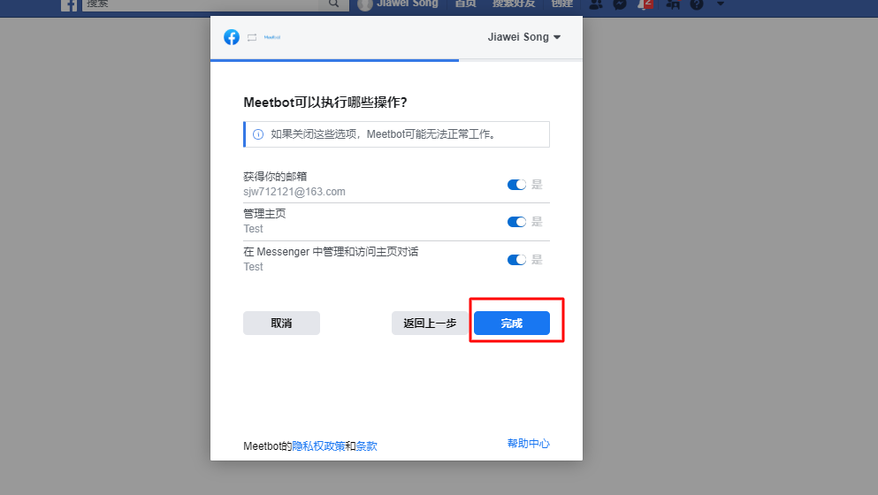Click the blue 完成 button
Screen dimensions: 878x495
(512, 324)
